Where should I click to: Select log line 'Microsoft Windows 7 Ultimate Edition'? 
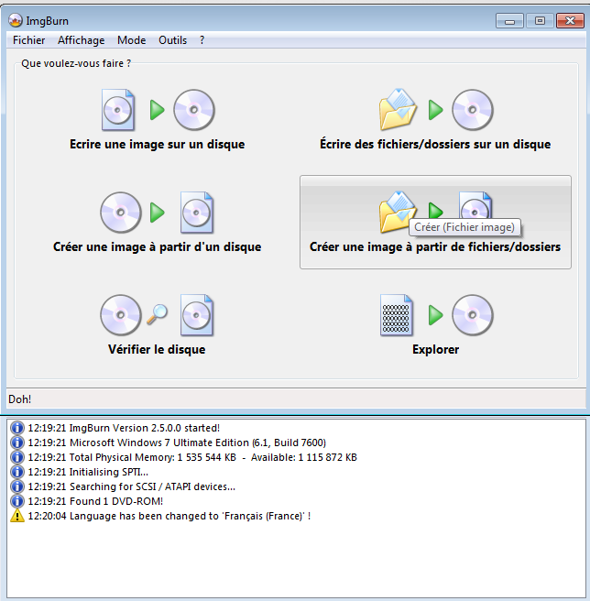tap(177, 443)
